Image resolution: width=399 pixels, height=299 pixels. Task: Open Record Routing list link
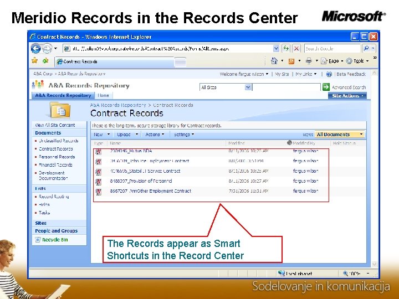54,197
